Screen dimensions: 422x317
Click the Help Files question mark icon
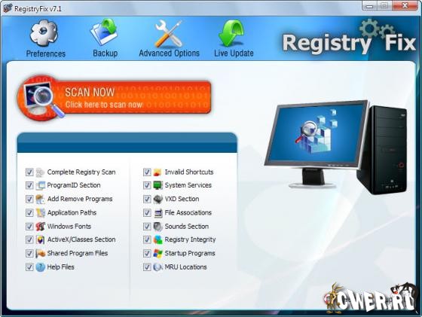click(x=40, y=267)
